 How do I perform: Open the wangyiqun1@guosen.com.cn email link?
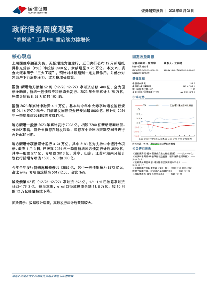180,70
